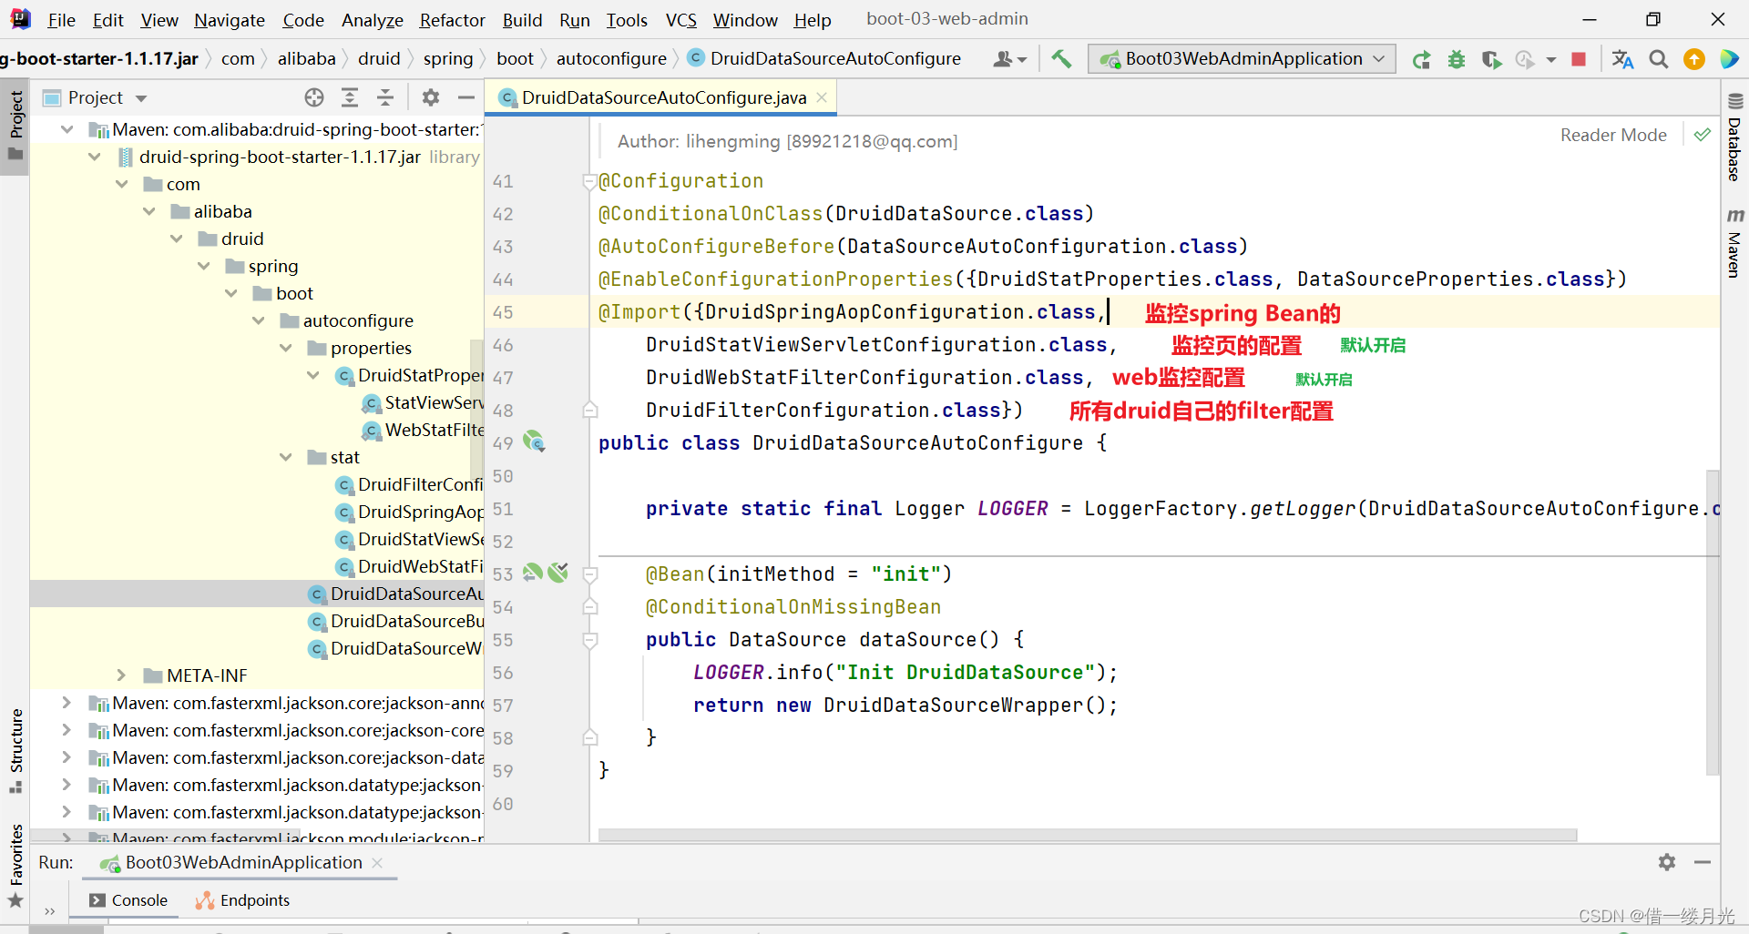
Task: Click the Build project hammer icon
Action: [x=1061, y=59]
